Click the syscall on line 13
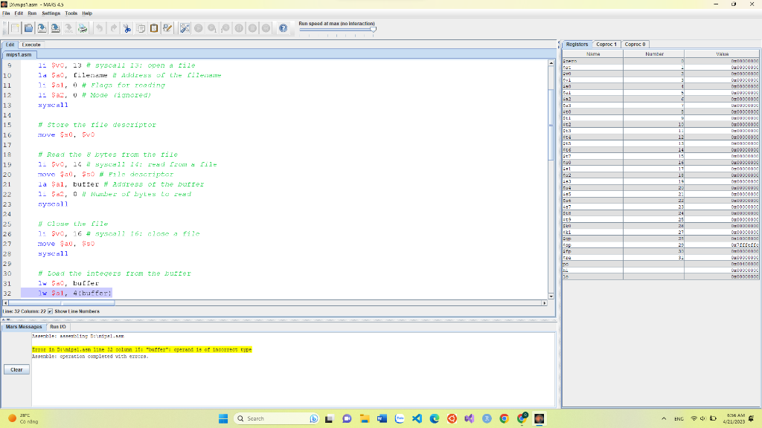The image size is (762, 428). click(53, 105)
